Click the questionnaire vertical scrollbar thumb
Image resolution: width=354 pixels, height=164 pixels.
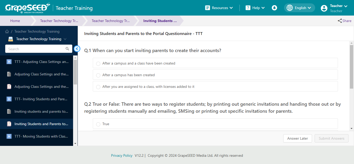[x=351, y=67]
